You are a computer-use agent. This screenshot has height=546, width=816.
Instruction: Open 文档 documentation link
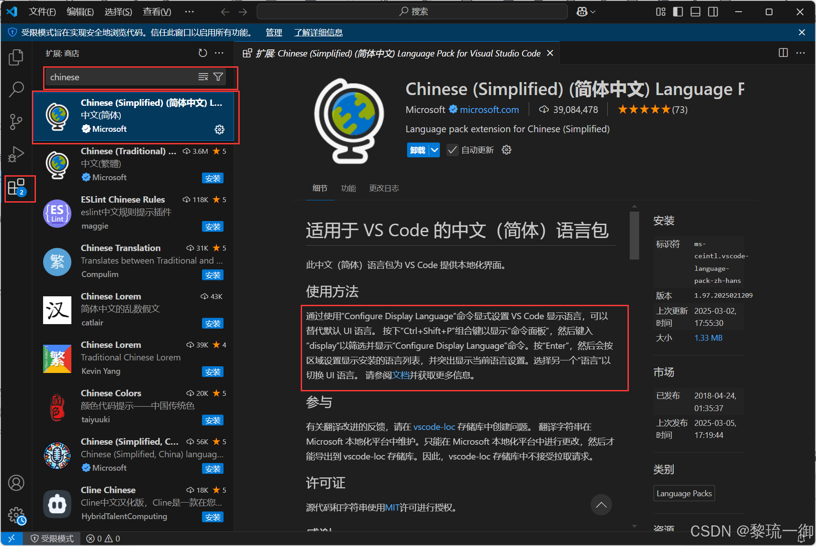(x=401, y=375)
